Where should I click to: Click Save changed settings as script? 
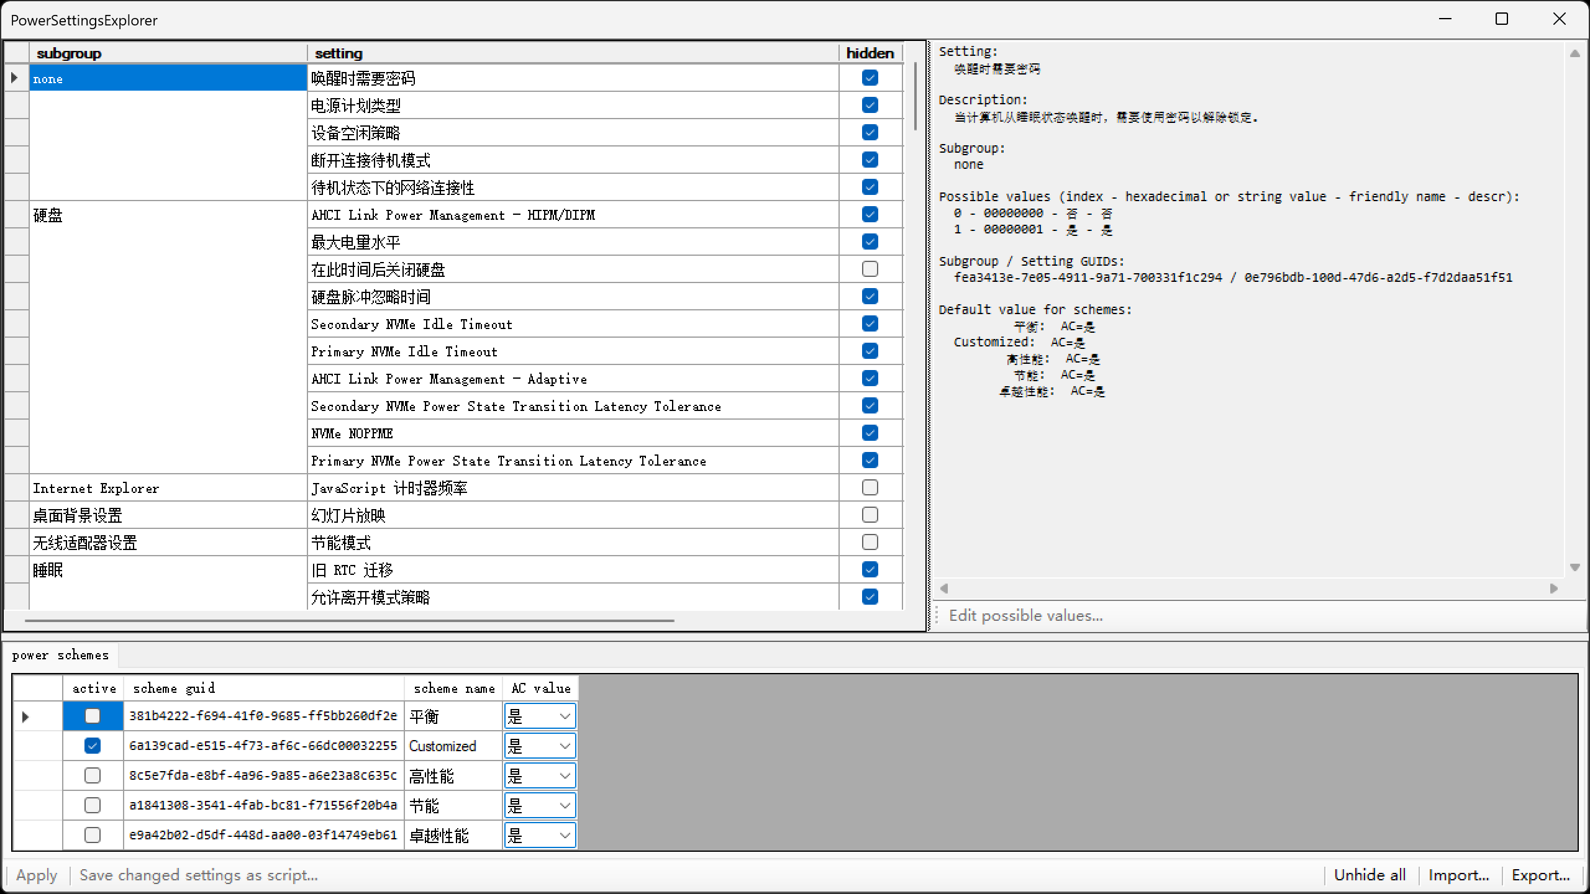click(199, 875)
